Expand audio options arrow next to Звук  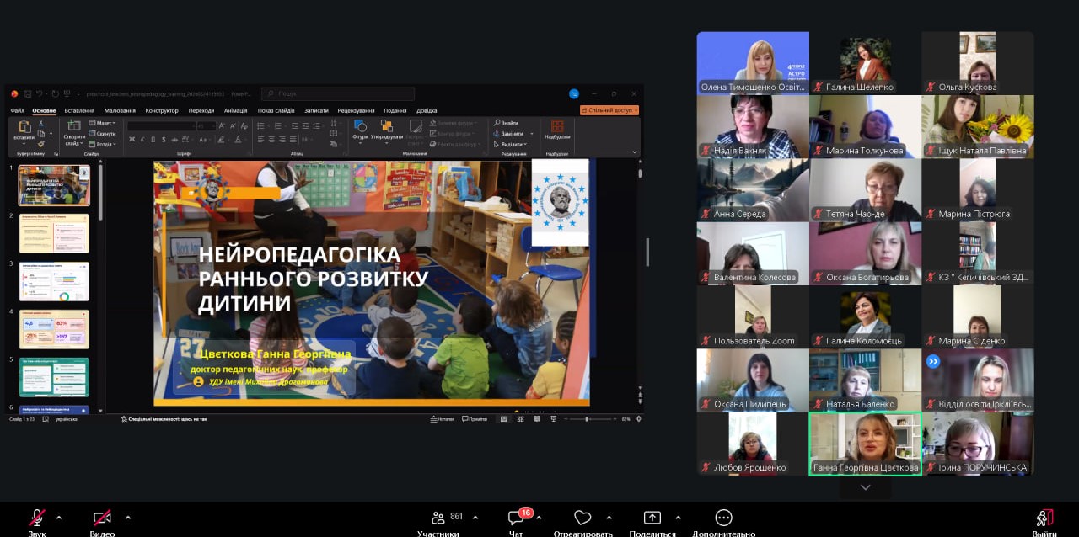pos(59,517)
